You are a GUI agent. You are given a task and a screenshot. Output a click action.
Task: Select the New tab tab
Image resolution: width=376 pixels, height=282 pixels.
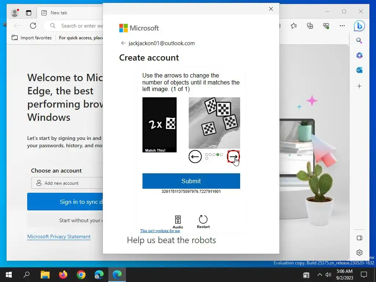click(69, 13)
